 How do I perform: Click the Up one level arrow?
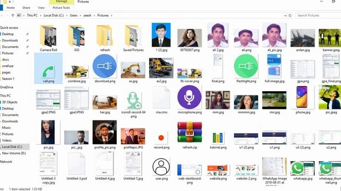13,15
